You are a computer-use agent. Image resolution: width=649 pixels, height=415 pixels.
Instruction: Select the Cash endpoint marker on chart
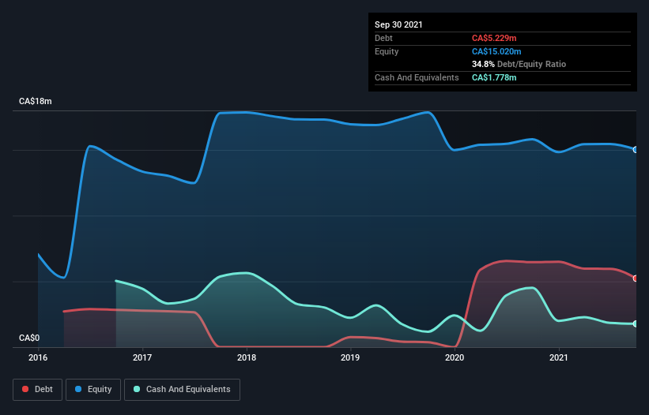(636, 323)
